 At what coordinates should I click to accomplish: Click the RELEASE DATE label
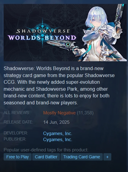pos(18,122)
